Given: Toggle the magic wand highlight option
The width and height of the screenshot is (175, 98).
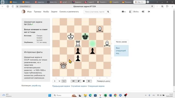Looking at the screenshot, I should [x=78, y=81].
